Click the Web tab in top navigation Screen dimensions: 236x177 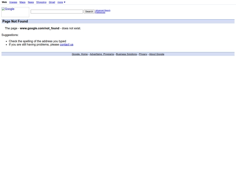[x=4, y=2]
